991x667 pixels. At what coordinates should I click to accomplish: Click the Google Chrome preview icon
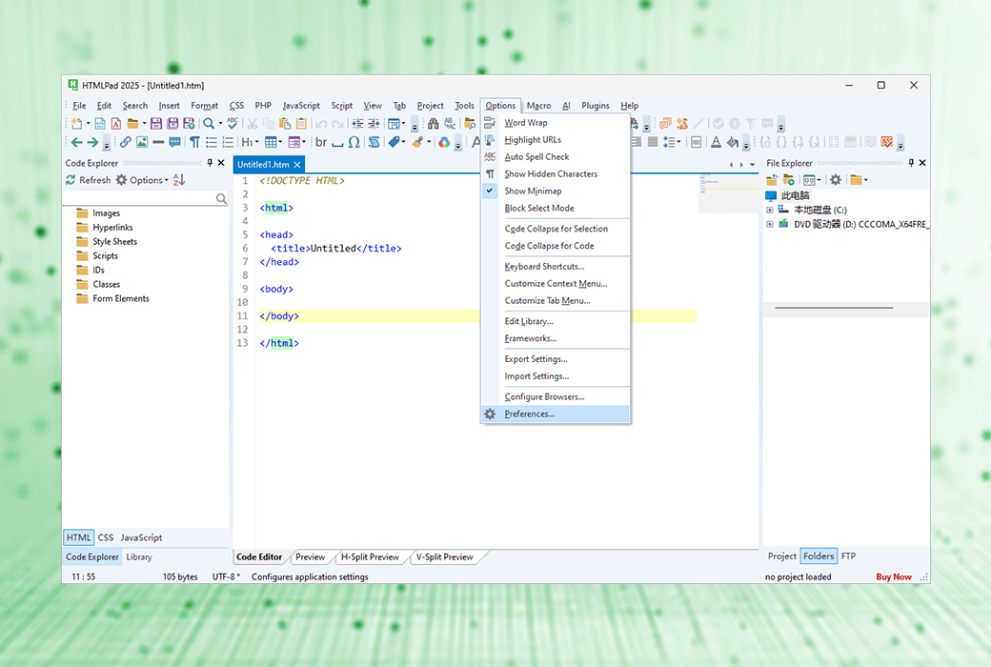tap(444, 142)
